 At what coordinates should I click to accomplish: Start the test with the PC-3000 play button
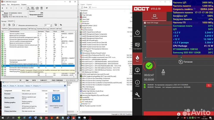[2, 8]
